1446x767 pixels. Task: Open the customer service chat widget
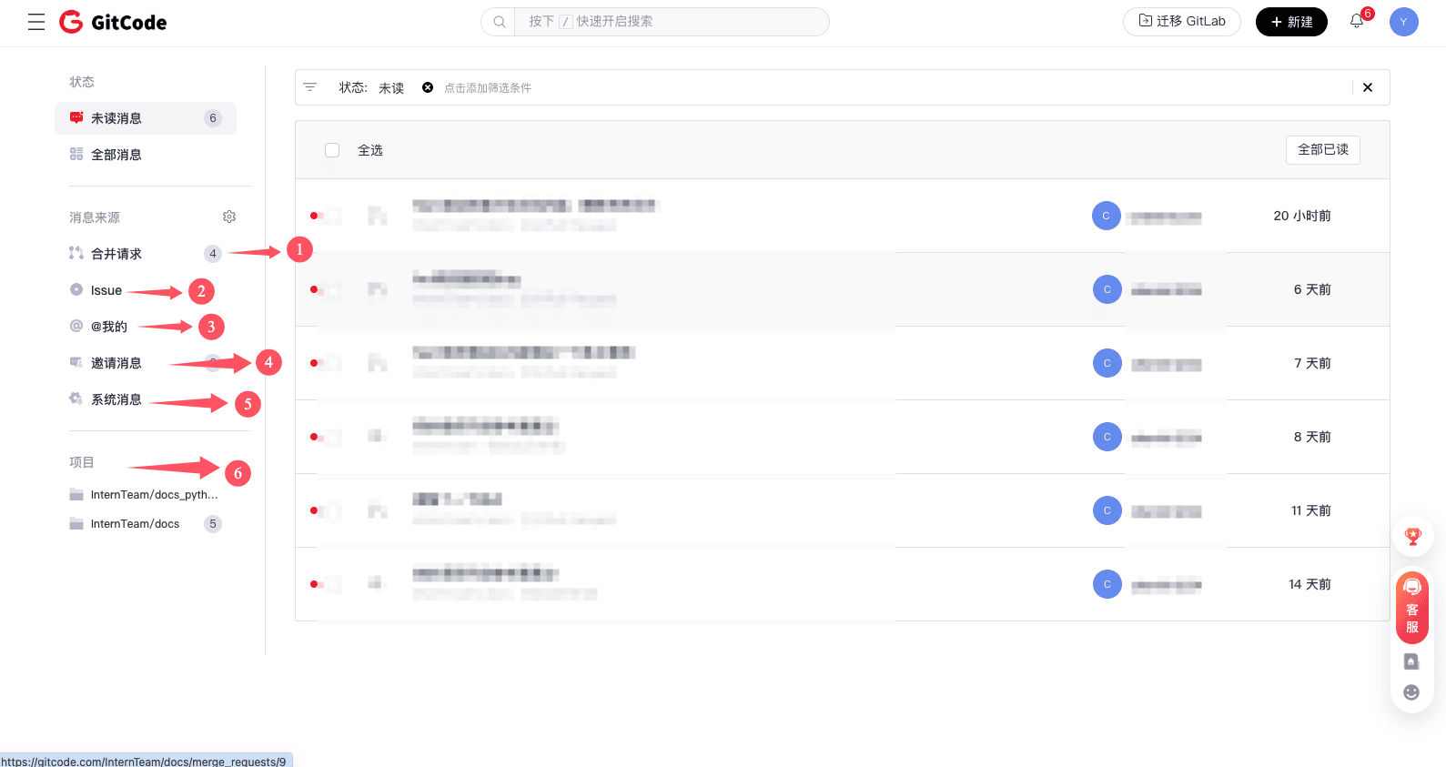[x=1412, y=606]
